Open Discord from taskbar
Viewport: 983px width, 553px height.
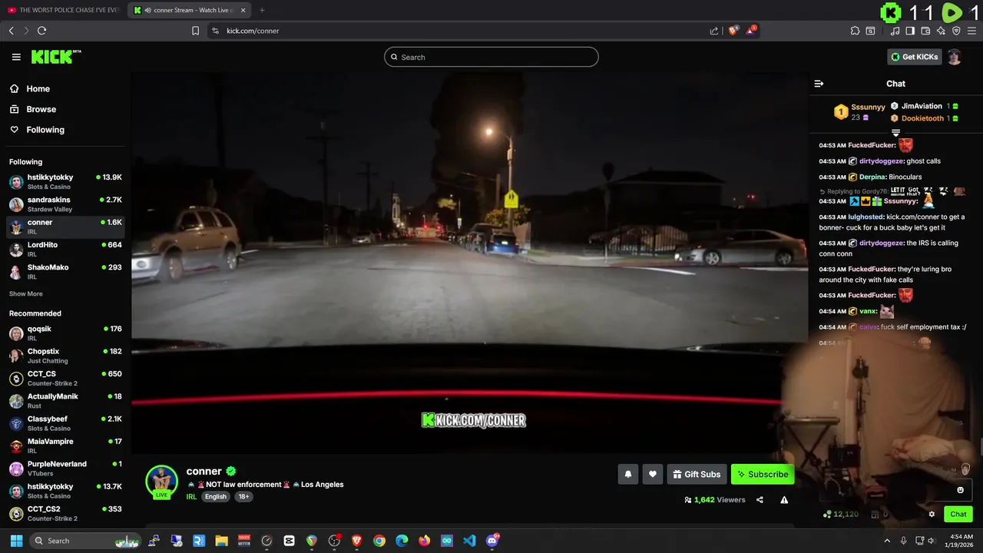[x=492, y=541]
